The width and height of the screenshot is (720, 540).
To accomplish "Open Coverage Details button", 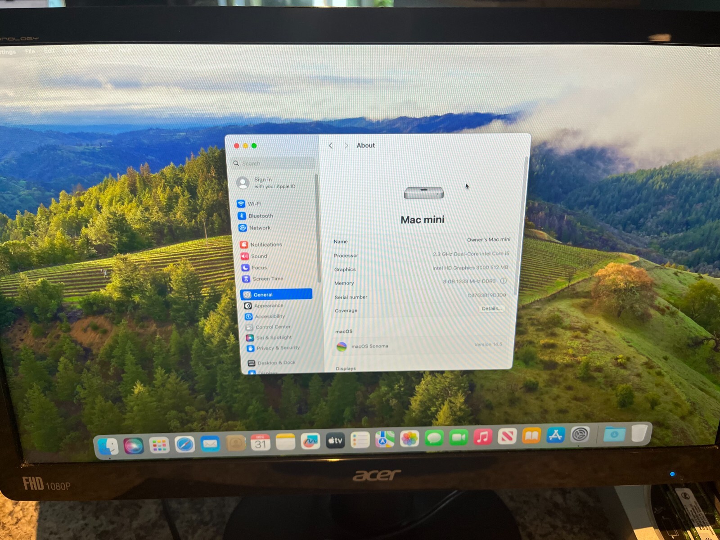I will (491, 308).
